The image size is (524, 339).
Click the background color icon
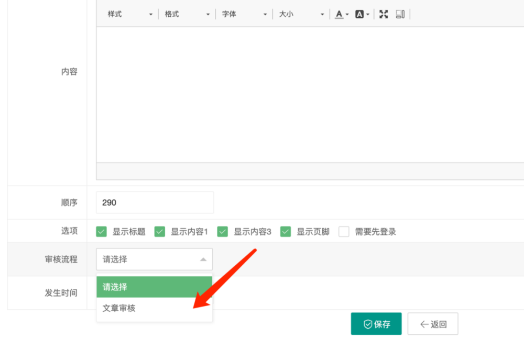tap(359, 14)
